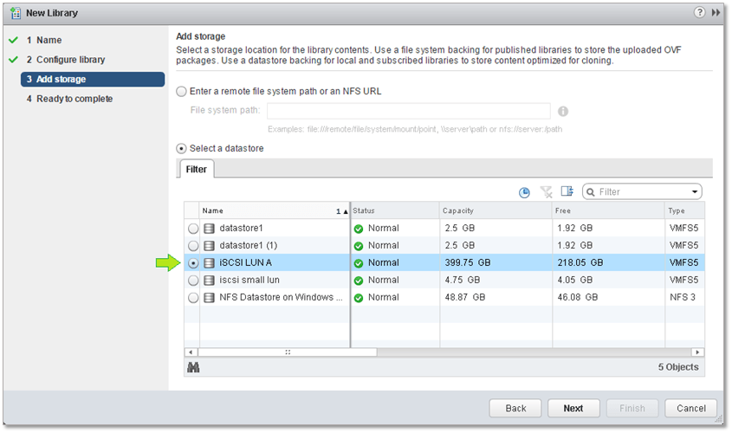Click the iscsi small lun name text

249,280
